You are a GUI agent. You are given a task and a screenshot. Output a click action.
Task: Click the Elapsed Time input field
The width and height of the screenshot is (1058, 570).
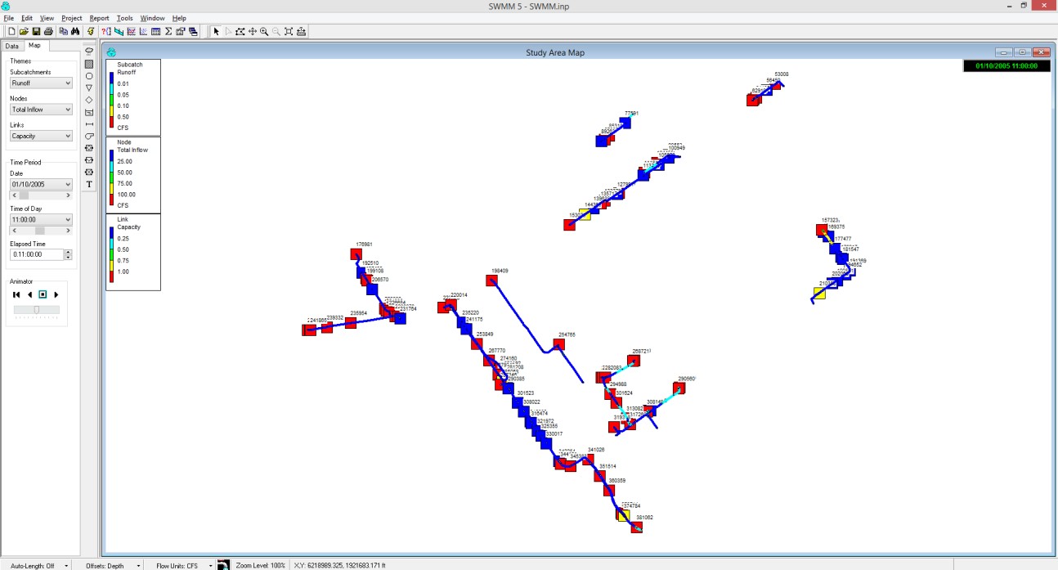36,255
